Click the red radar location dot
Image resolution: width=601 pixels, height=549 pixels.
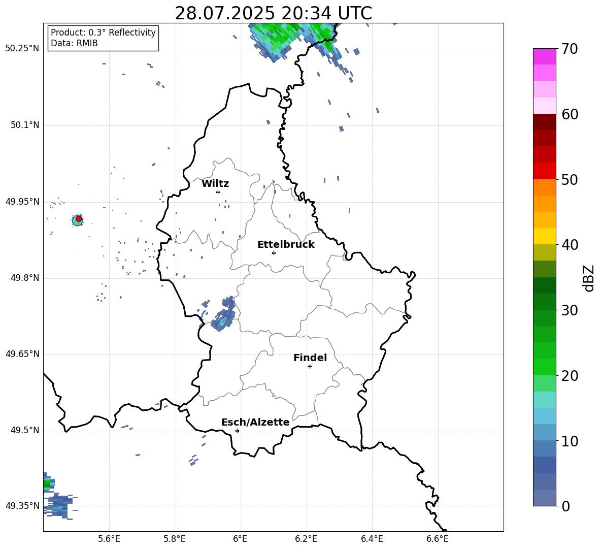[x=79, y=219]
